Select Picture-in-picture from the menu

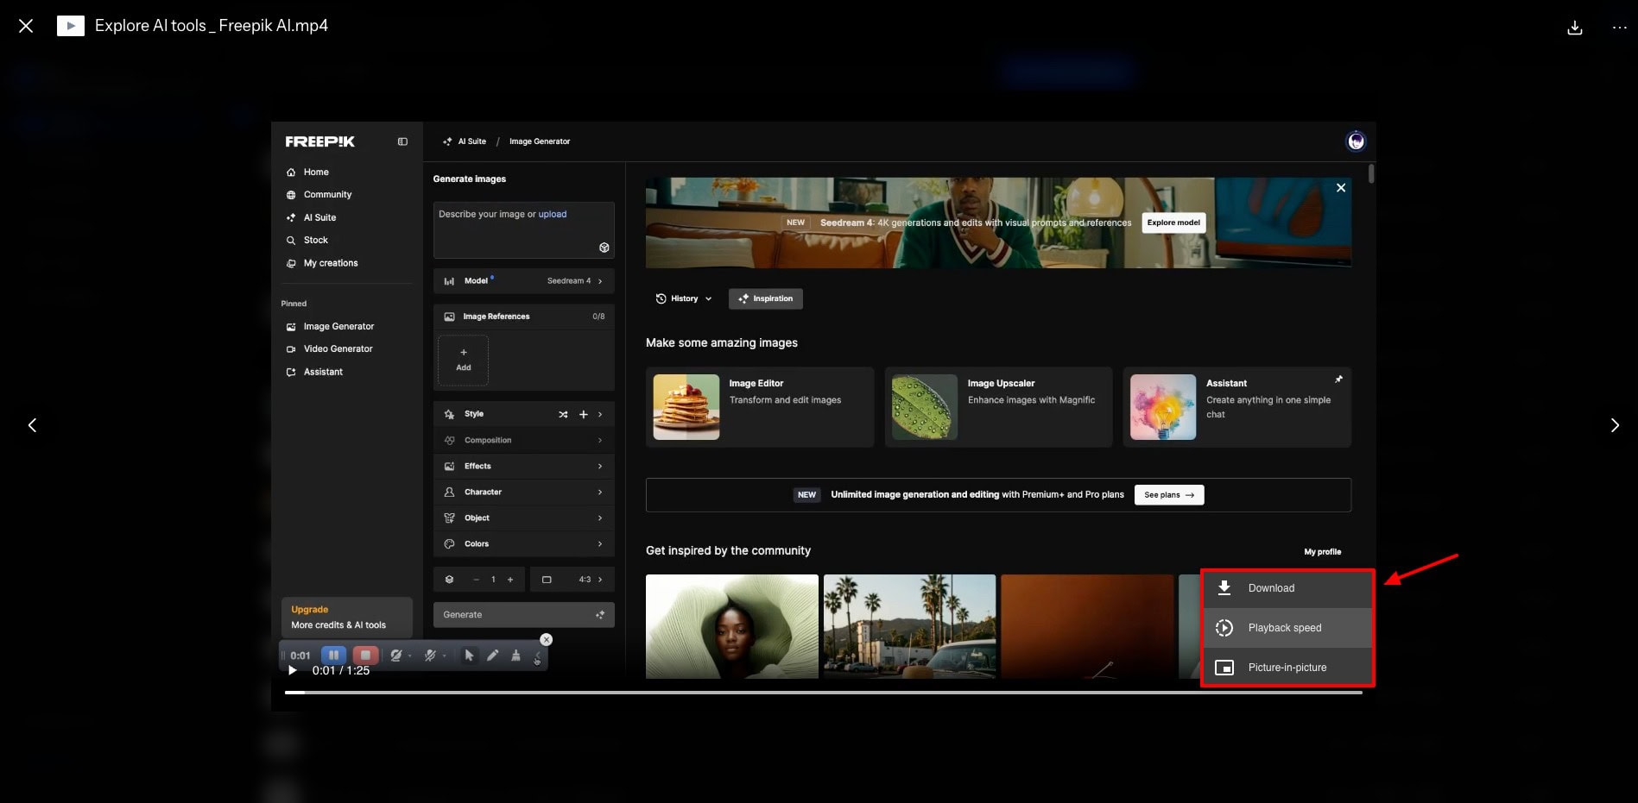(1287, 668)
